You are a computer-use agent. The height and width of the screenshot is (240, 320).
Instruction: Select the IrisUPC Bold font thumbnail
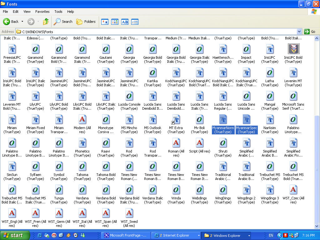pyautogui.click(x=293, y=49)
